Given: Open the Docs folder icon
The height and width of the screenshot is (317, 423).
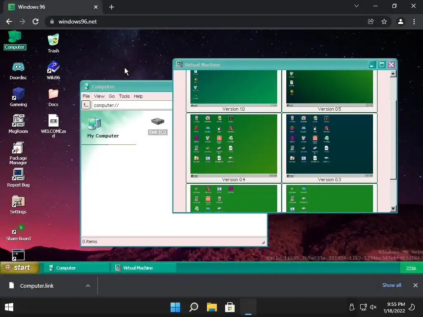Looking at the screenshot, I should pos(53,97).
